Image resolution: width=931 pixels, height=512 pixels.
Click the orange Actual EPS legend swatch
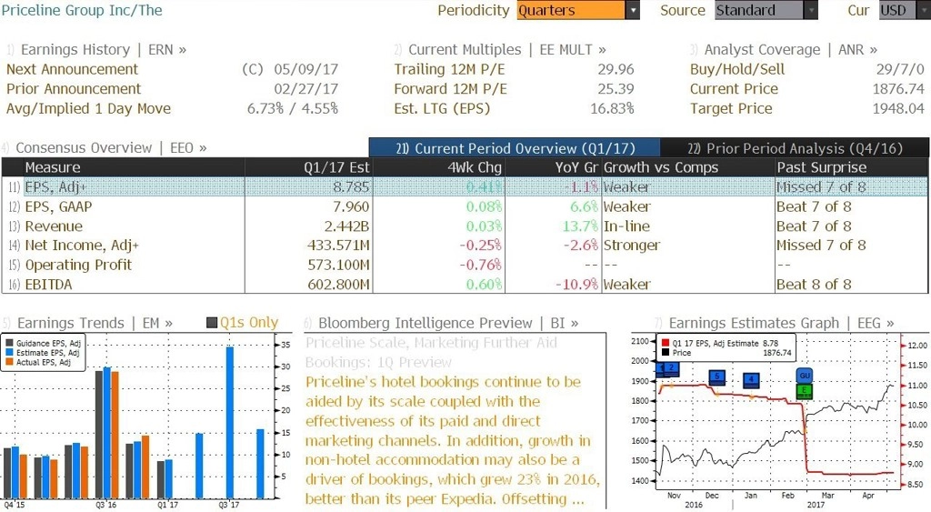click(x=9, y=362)
